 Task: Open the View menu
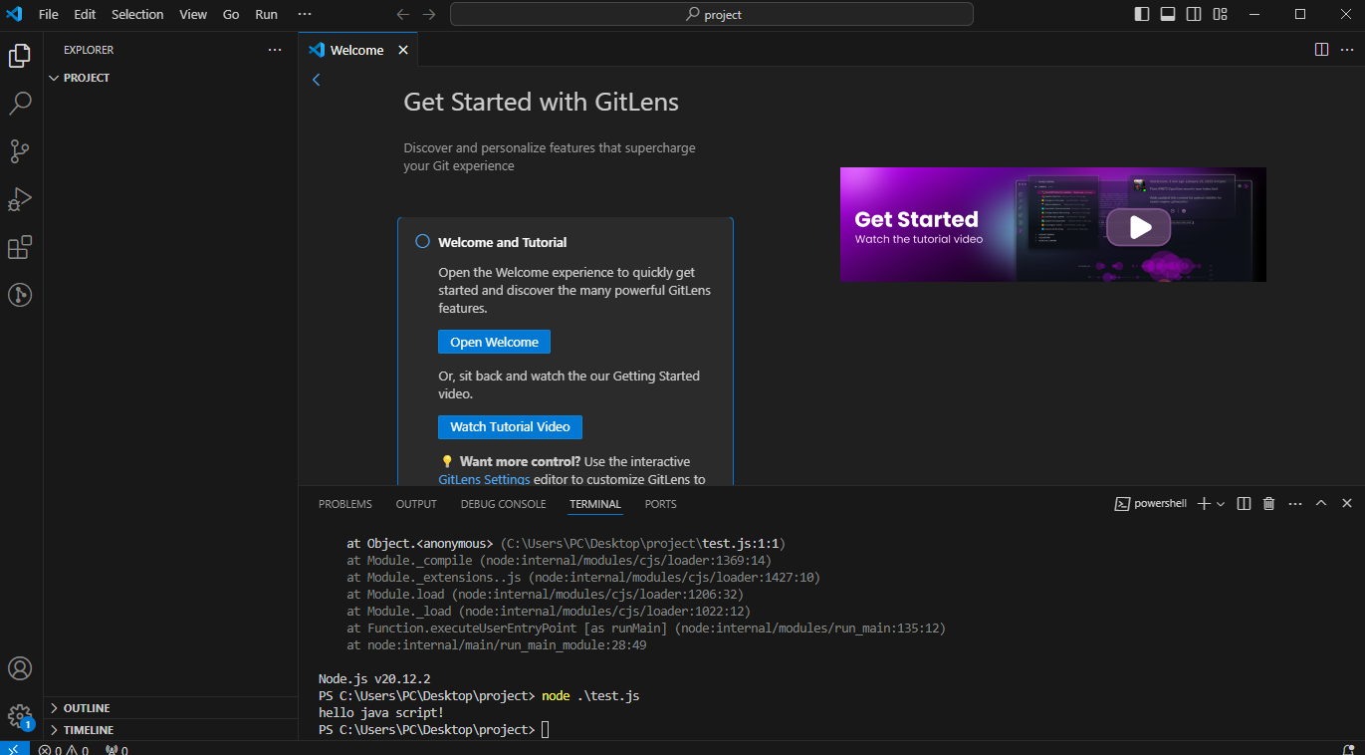[193, 14]
